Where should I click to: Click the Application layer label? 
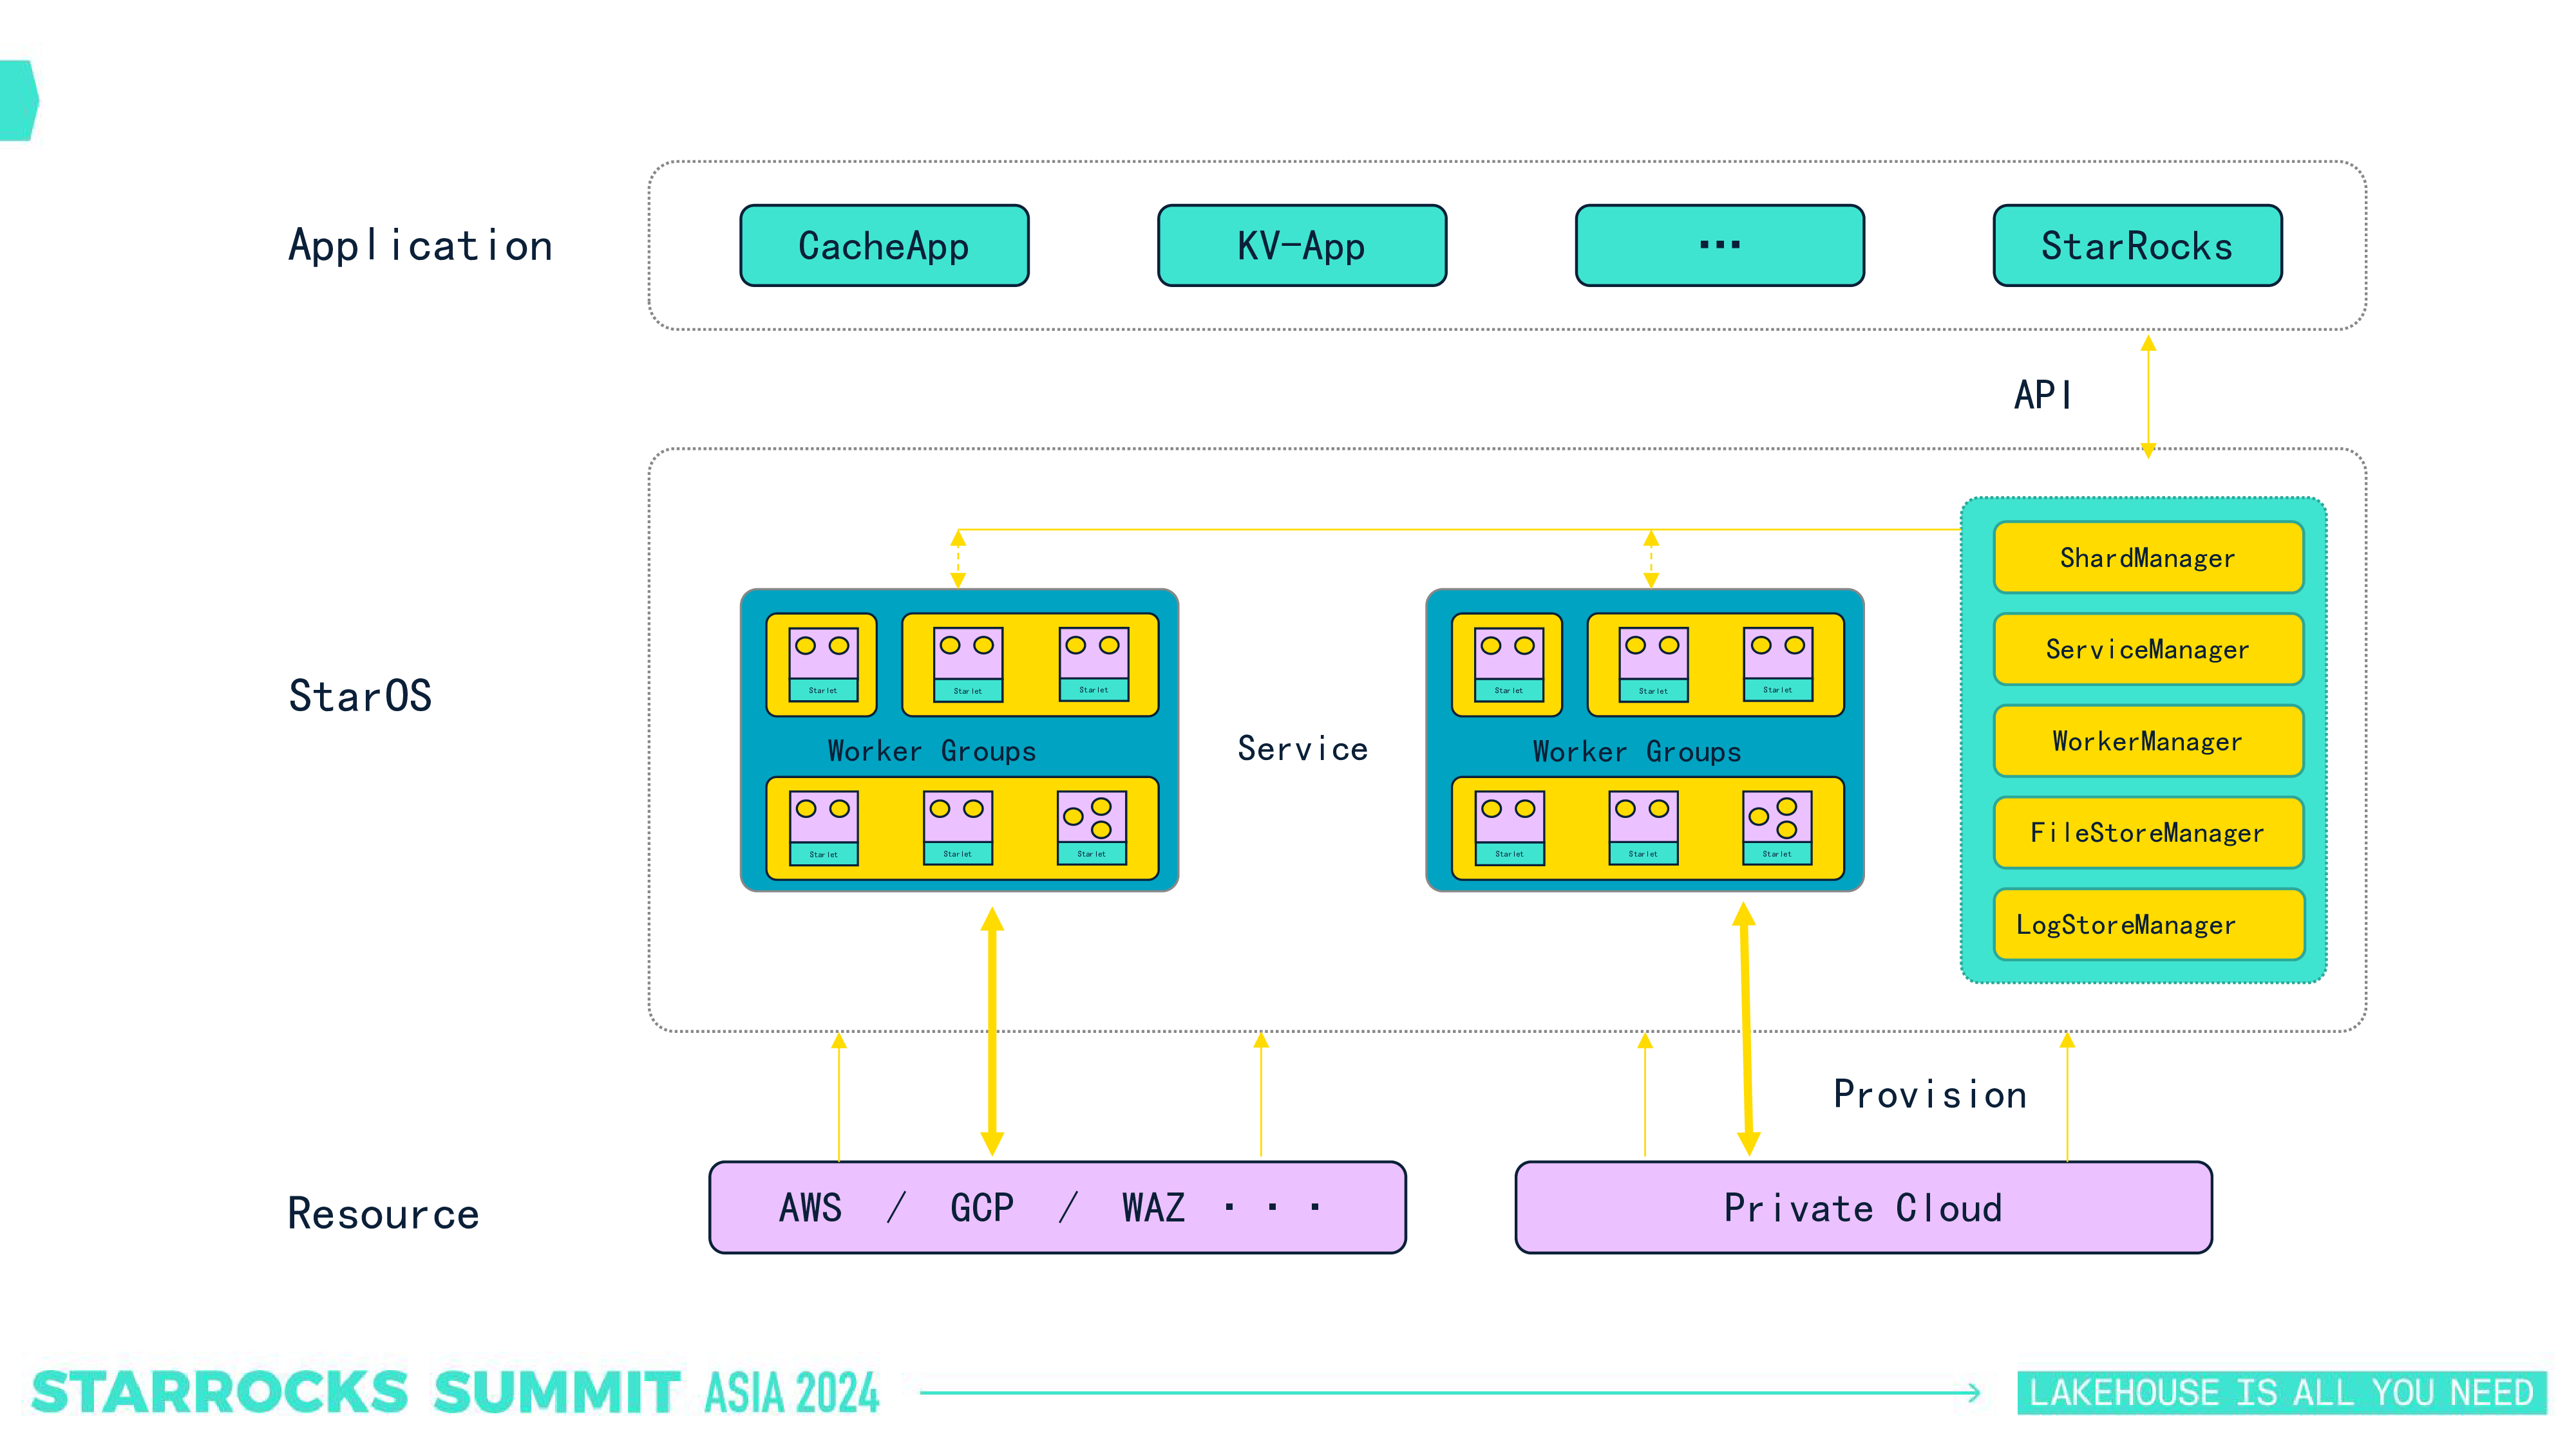pos(420,247)
